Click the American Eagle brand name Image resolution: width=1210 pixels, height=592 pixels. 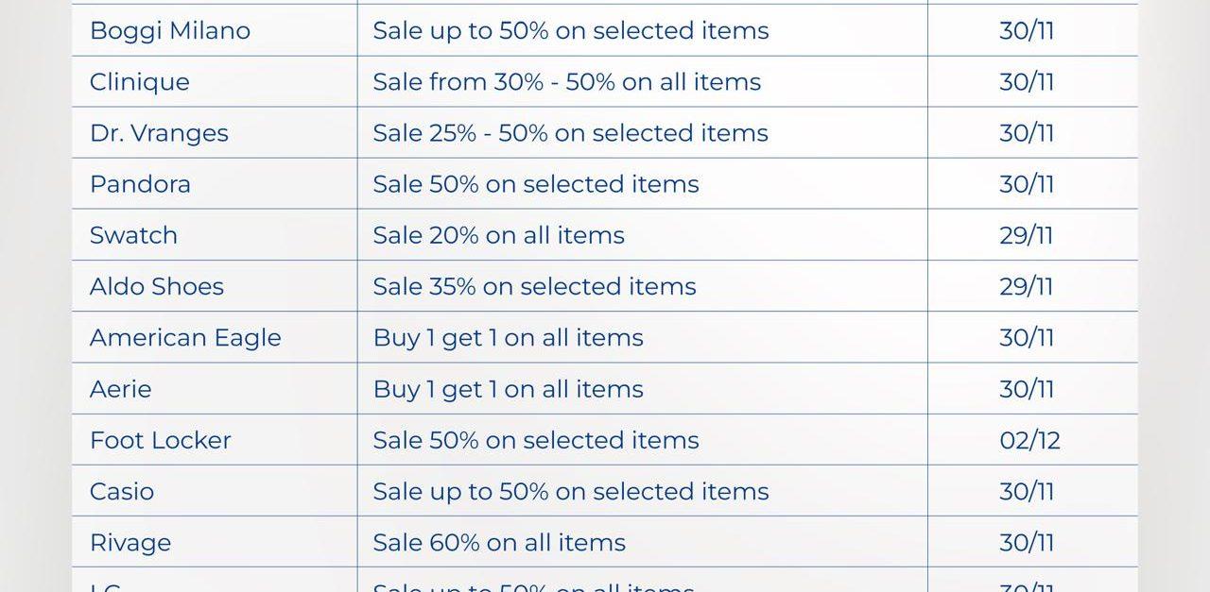pyautogui.click(x=185, y=338)
